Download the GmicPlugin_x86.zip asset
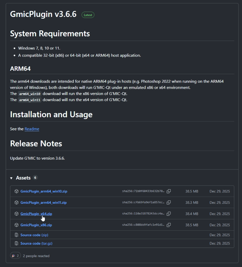The image size is (242, 267). coord(36,225)
